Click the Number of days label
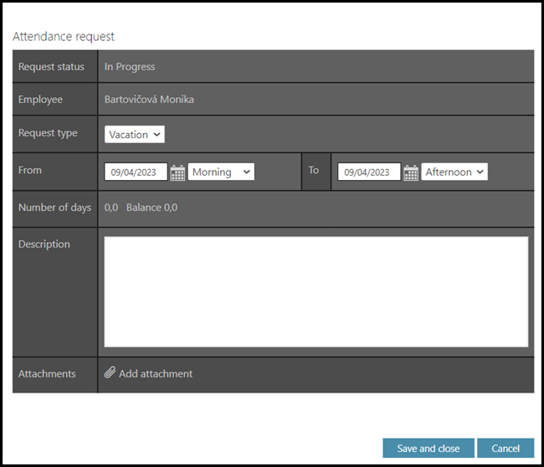The width and height of the screenshot is (544, 467). click(54, 208)
